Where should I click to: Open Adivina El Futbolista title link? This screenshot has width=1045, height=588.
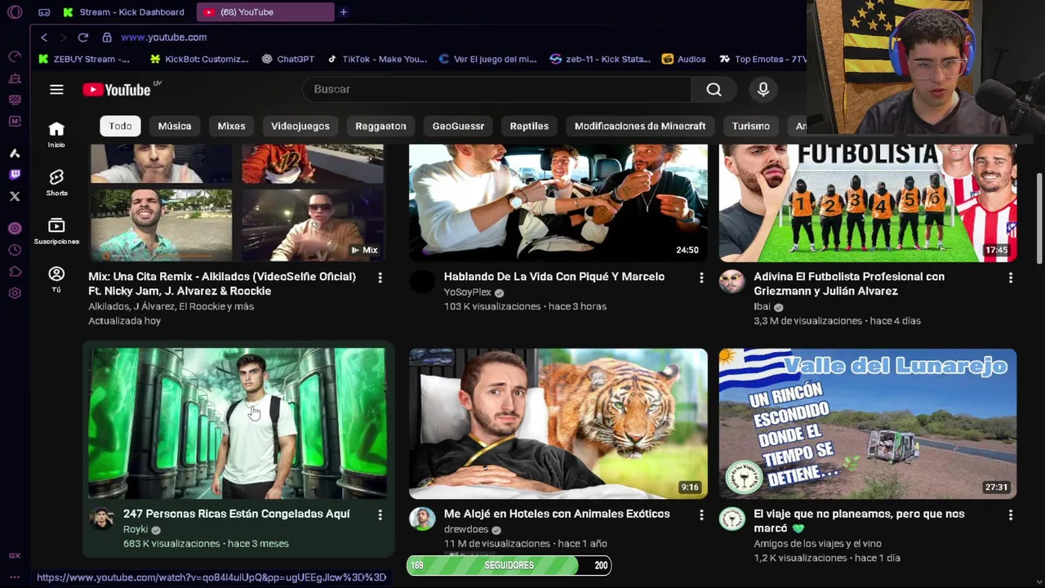pyautogui.click(x=849, y=283)
